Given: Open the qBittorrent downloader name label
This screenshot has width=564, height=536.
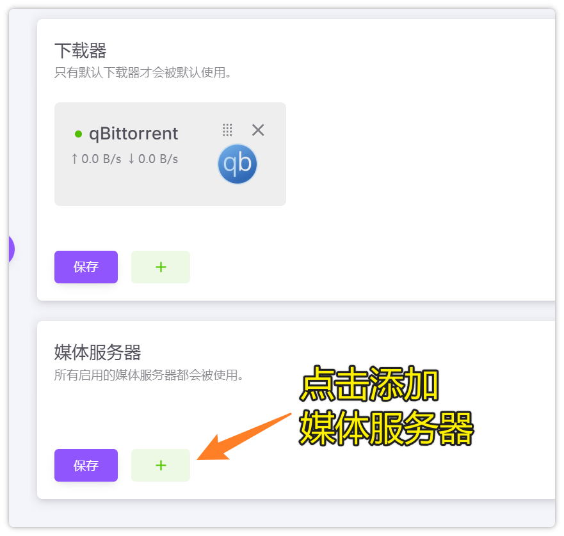Looking at the screenshot, I should 133,134.
